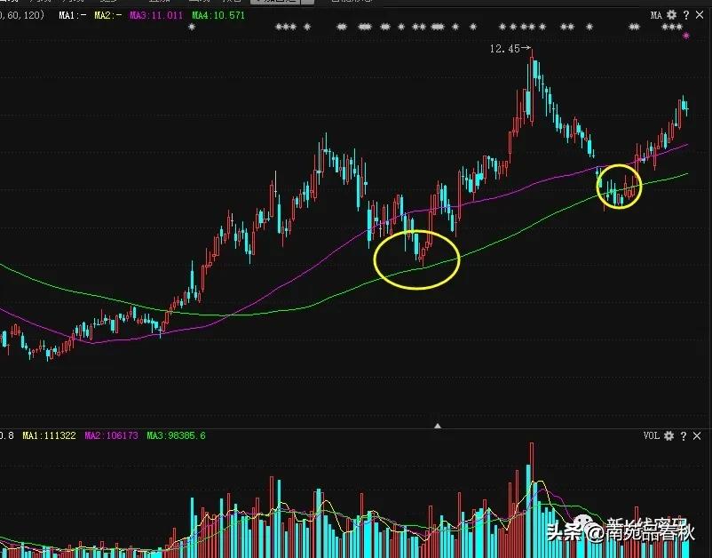Click the MA3:11.011 moving average value
712x558 pixels.
point(156,15)
